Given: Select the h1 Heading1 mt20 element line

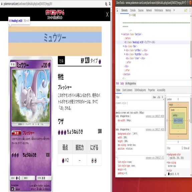Looking at the screenshot, I should (153, 42).
